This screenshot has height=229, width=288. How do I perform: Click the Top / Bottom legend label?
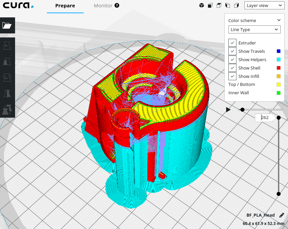point(241,85)
